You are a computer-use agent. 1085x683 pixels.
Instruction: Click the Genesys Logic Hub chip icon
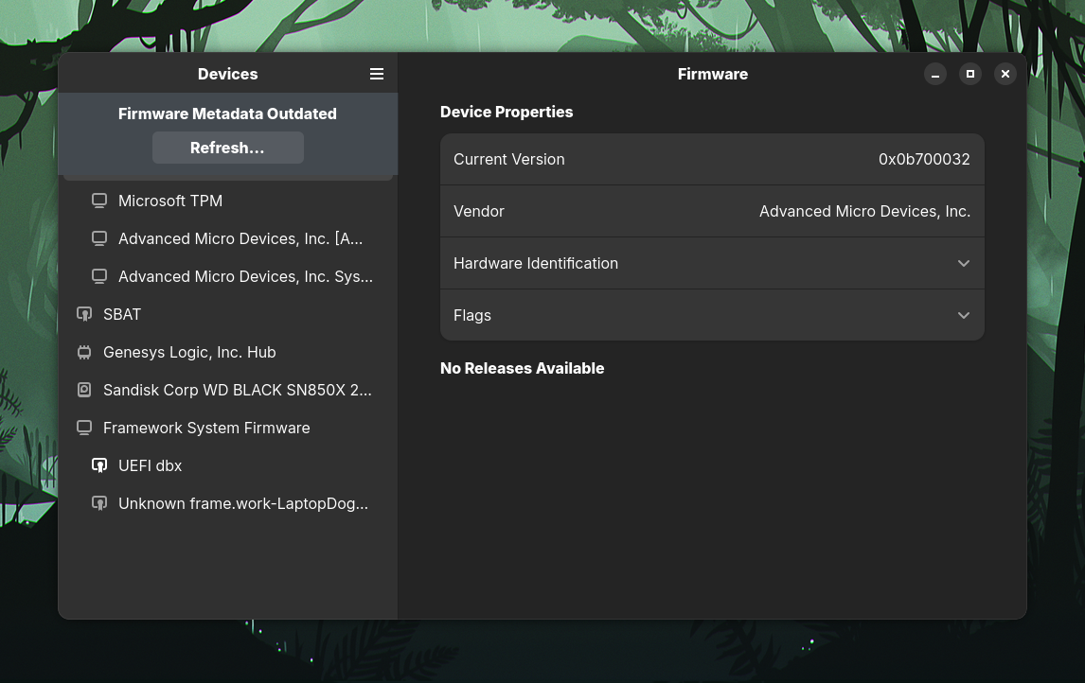coord(84,352)
